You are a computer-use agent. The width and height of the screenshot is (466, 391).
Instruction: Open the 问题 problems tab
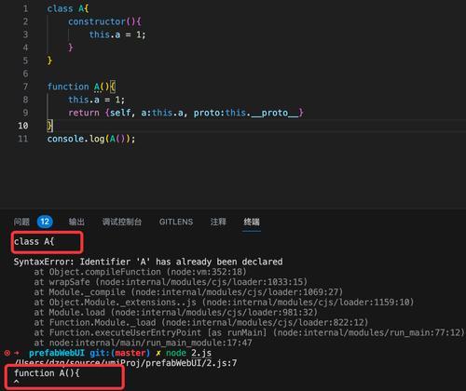pyautogui.click(x=21, y=222)
